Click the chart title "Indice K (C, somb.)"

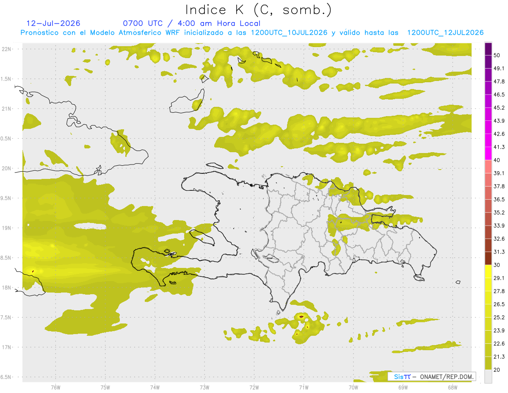258,10
